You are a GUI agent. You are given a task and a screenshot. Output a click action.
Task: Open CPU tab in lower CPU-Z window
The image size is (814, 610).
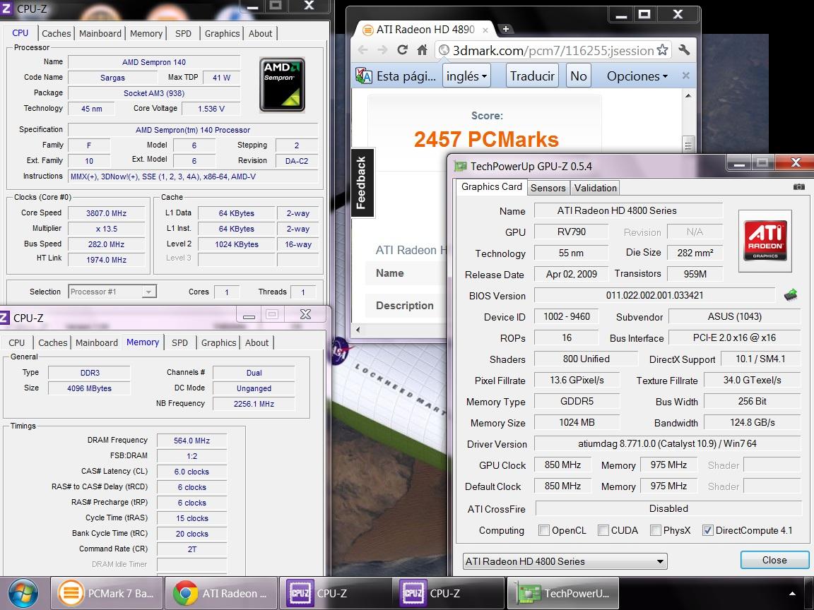point(17,342)
